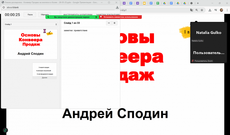The height and width of the screenshot is (135, 230).
Task: Open the media controls icon in Chrome toolbar
Action: point(216,10)
